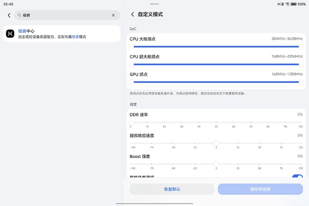Tap the clock in the status bar

pos(8,4)
